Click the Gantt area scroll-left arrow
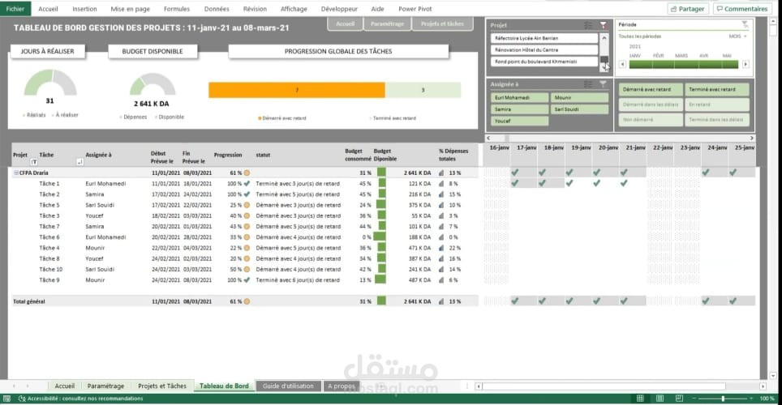Image resolution: width=782 pixels, height=405 pixels. pyautogui.click(x=488, y=138)
